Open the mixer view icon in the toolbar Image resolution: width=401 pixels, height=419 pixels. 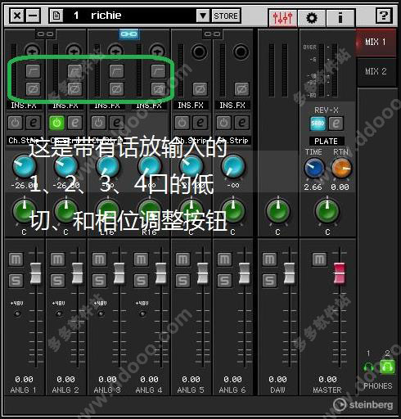pos(282,18)
